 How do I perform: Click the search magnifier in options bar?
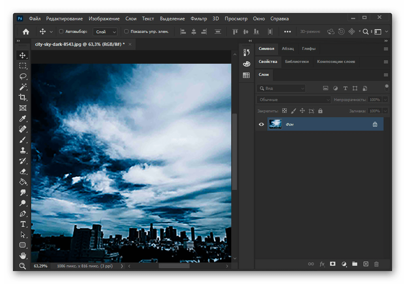pyautogui.click(x=365, y=32)
